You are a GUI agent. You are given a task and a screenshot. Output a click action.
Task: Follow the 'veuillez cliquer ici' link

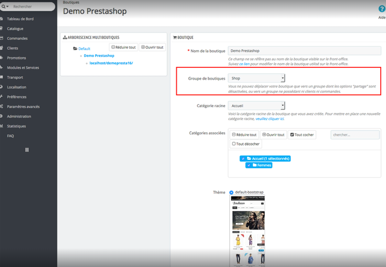269,119
